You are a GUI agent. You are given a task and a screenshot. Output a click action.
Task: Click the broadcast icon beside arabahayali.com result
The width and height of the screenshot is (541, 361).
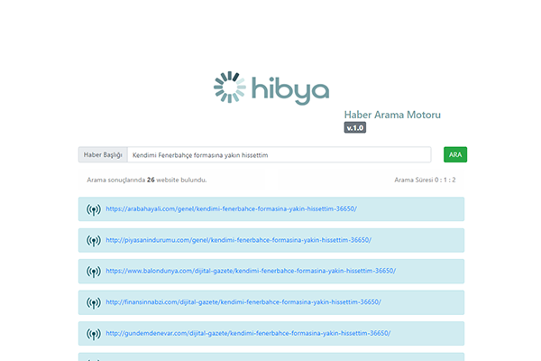click(93, 209)
